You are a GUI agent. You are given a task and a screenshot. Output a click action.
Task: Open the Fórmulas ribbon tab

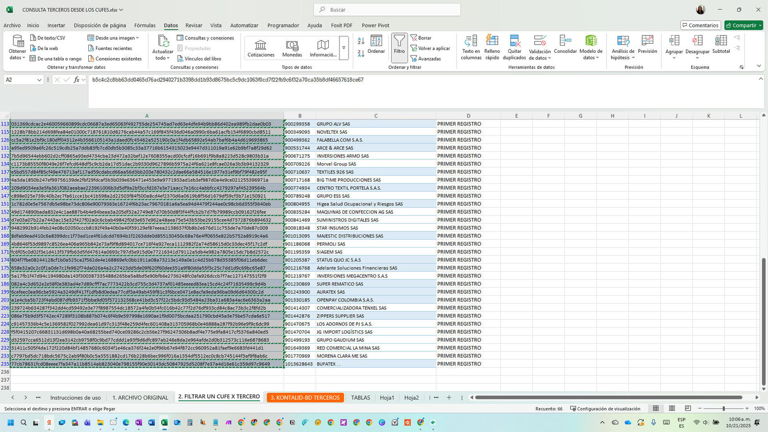(145, 25)
